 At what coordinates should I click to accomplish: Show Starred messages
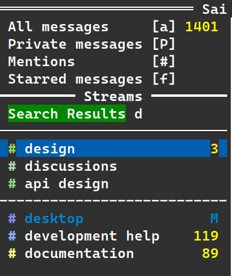[x=113, y=79]
